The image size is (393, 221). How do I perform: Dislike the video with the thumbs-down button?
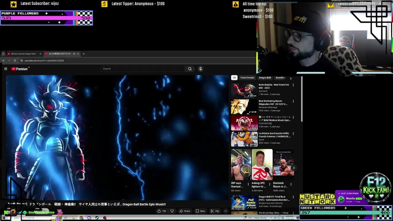point(172,211)
